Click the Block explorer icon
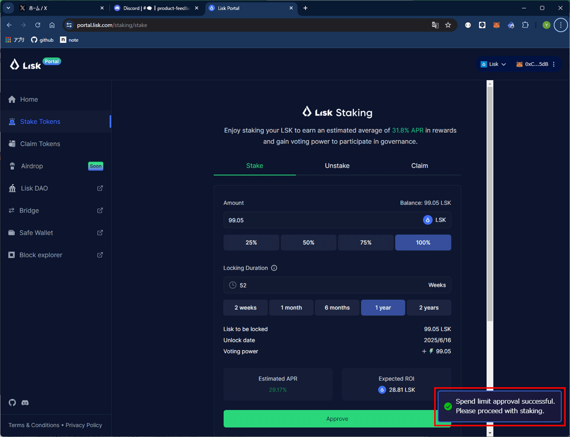Viewport: 570px width, 437px height. (11, 255)
